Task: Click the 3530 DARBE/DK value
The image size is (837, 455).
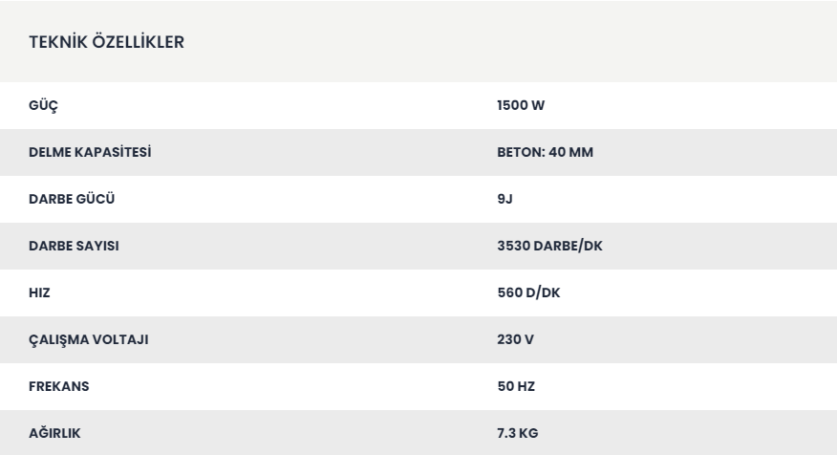Action: 549,246
